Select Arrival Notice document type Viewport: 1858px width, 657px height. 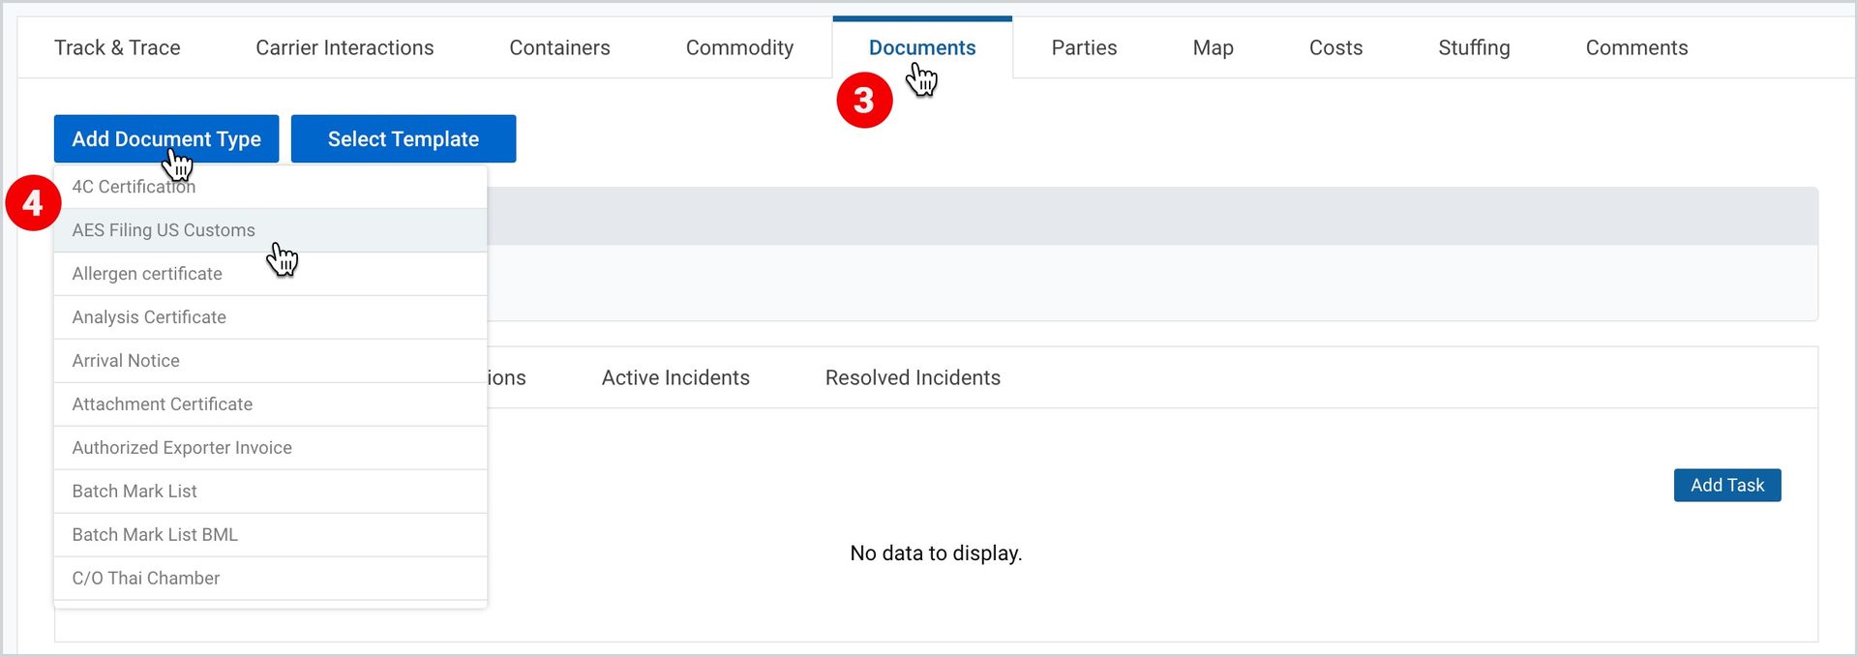click(x=270, y=361)
